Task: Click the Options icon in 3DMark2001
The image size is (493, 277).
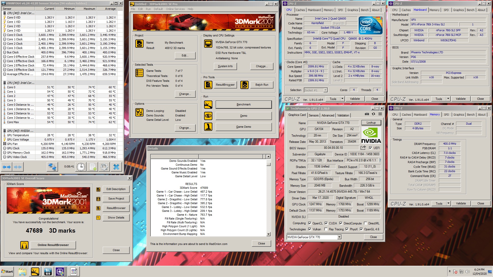Action: (x=139, y=112)
